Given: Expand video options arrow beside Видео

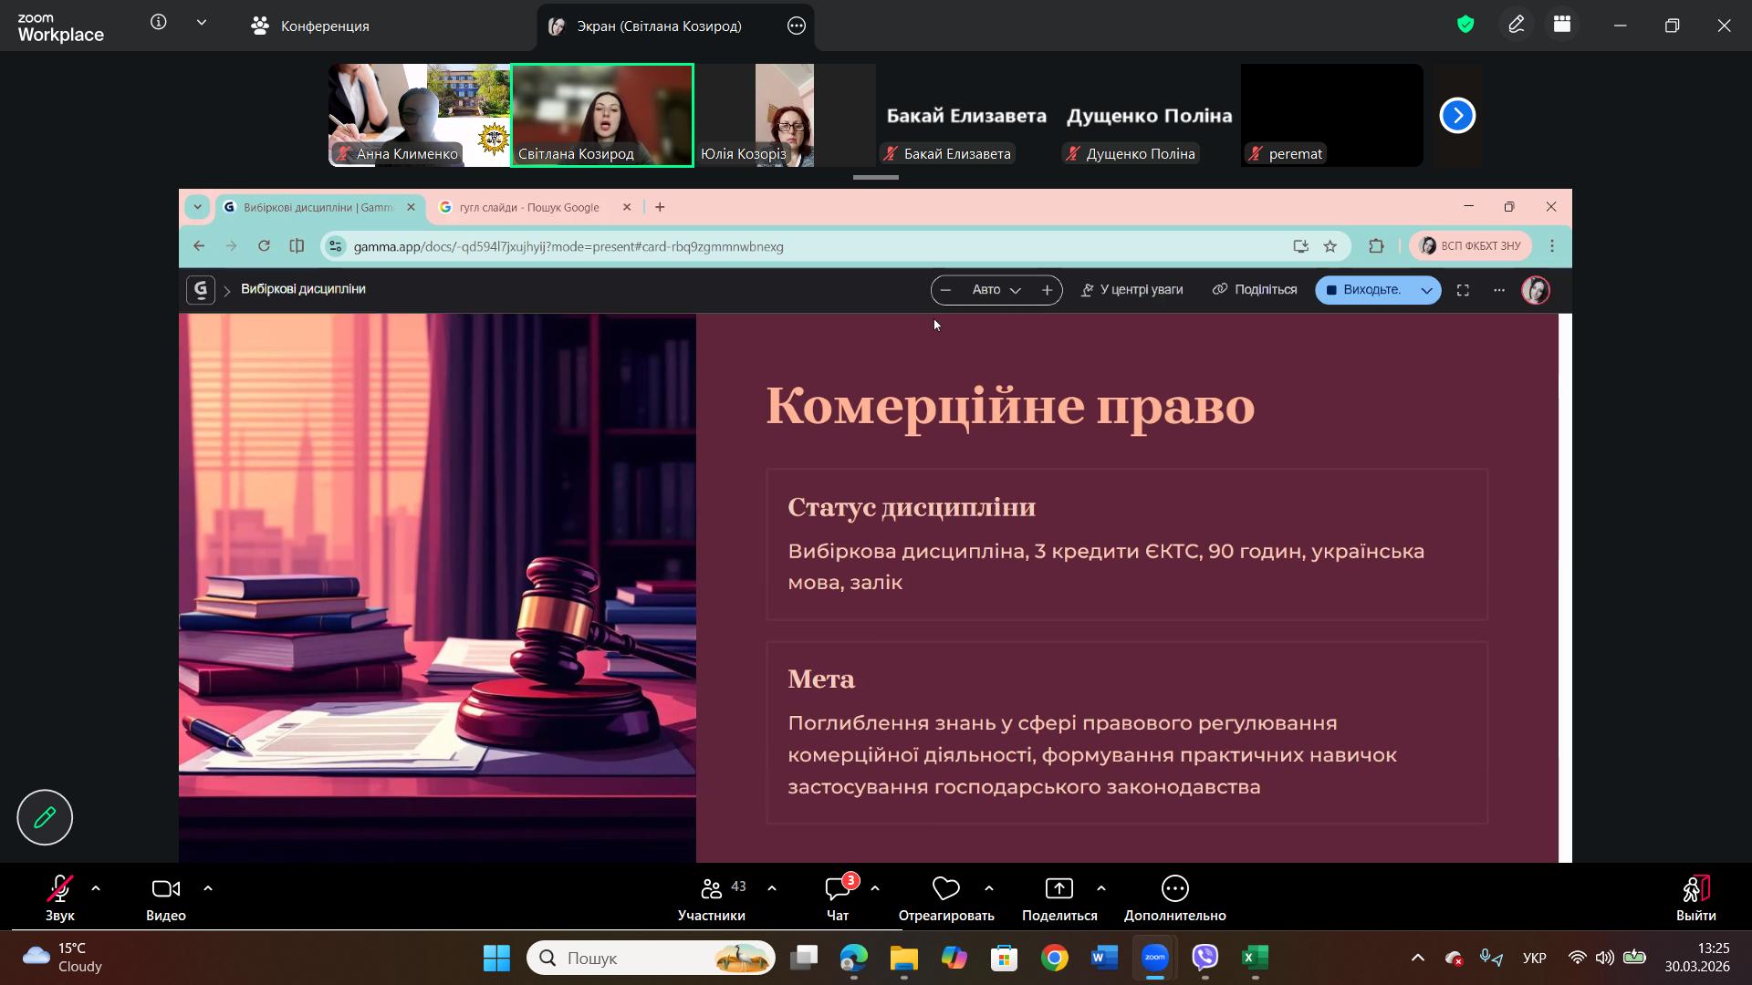Looking at the screenshot, I should 208,888.
